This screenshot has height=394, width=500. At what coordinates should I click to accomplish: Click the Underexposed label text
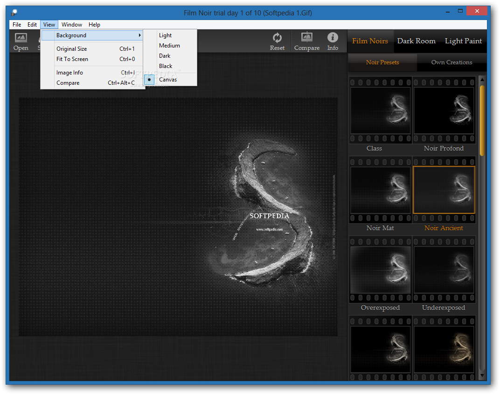click(x=444, y=308)
